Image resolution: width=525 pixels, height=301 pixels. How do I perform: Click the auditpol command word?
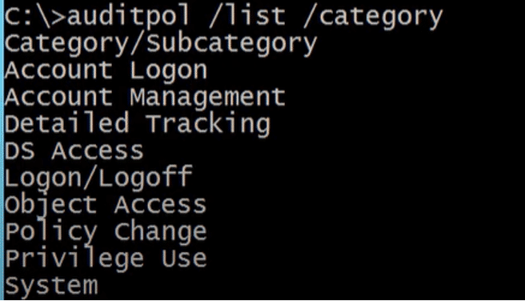pos(129,17)
